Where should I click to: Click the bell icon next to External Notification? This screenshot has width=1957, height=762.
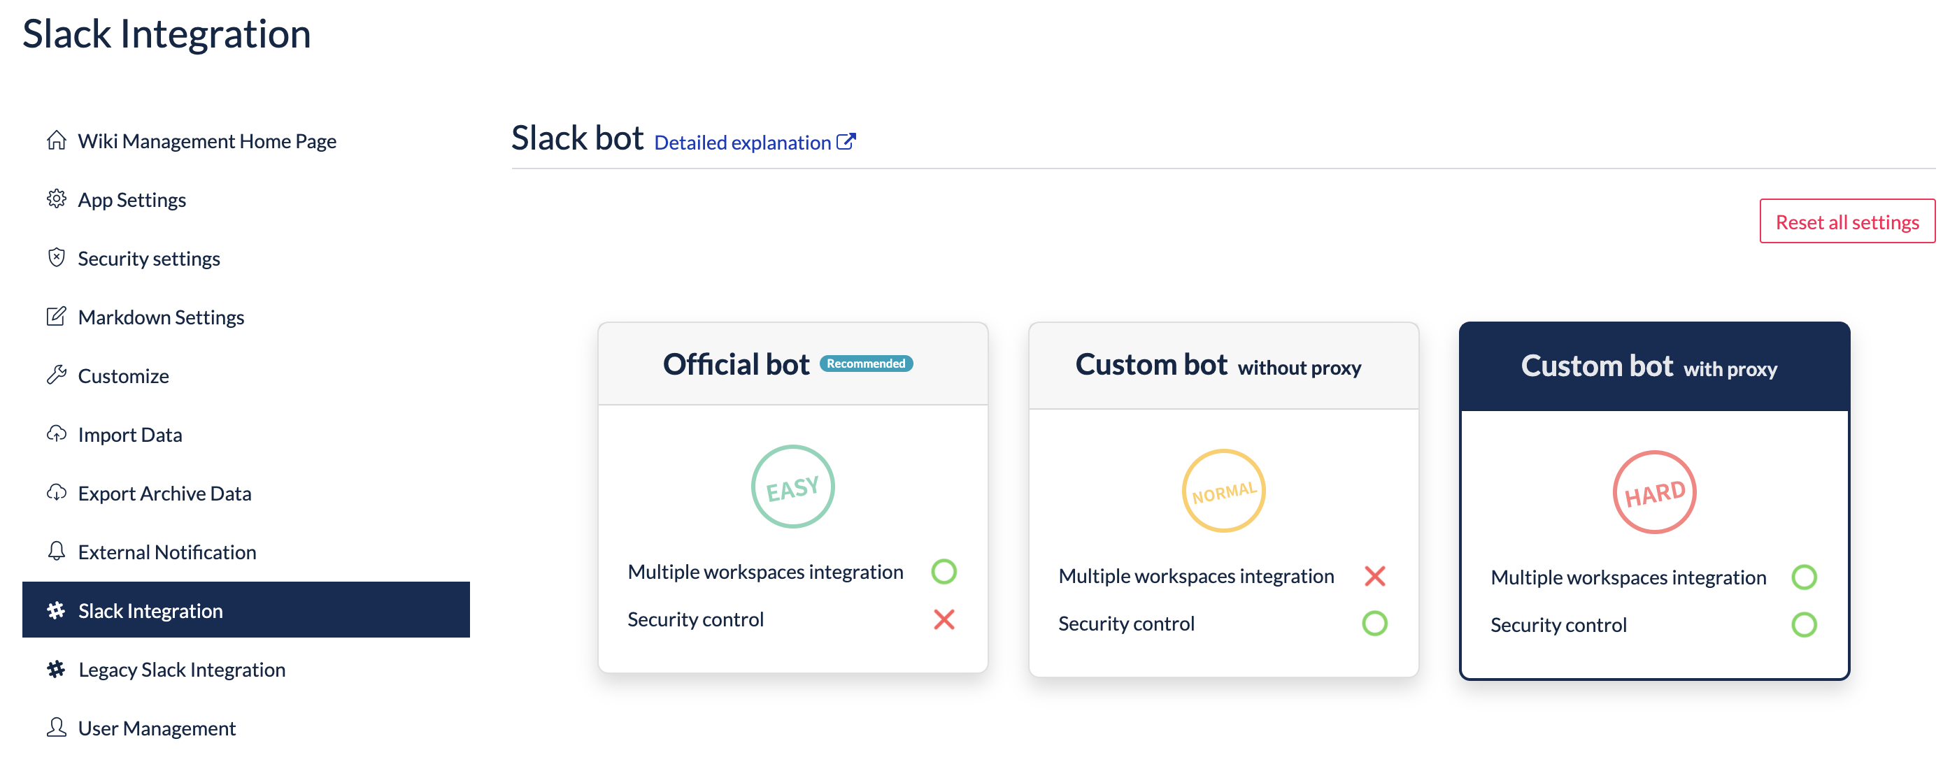point(56,551)
